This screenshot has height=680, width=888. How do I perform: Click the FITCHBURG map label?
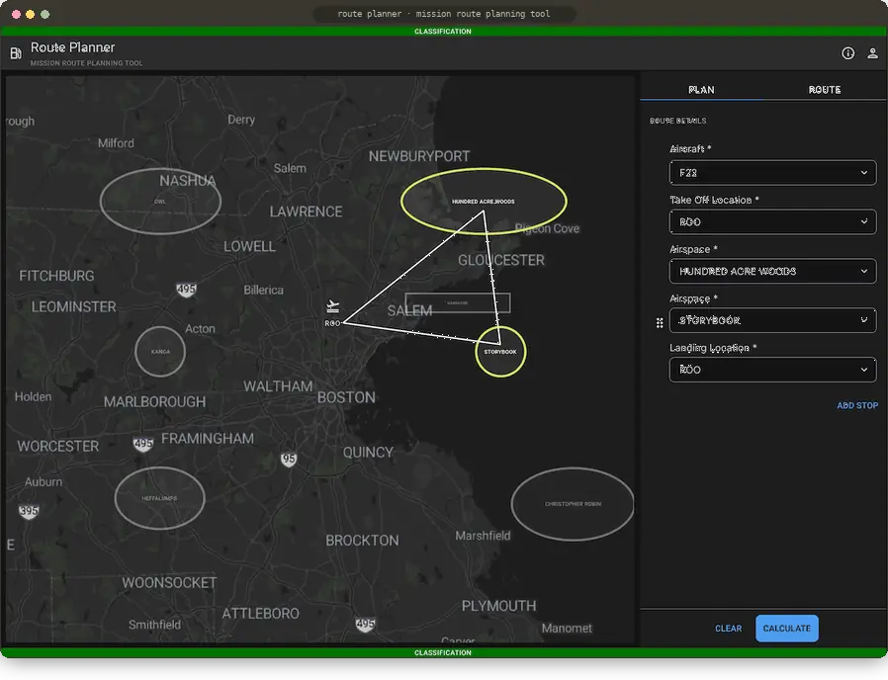[56, 276]
